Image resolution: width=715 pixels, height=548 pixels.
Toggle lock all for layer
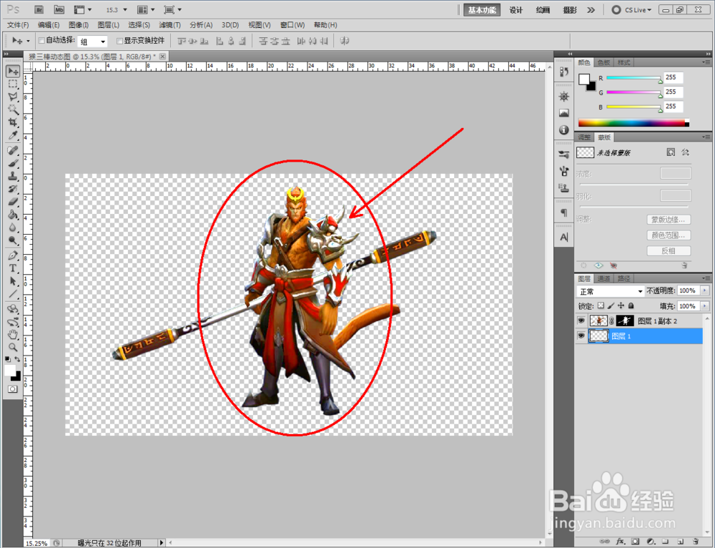(631, 305)
